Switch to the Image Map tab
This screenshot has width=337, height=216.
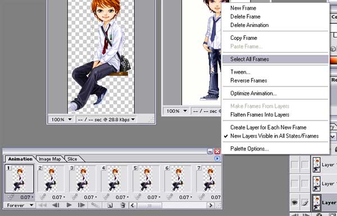(x=50, y=159)
